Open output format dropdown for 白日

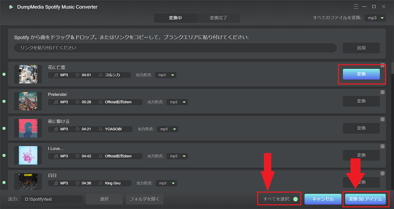[x=166, y=183]
